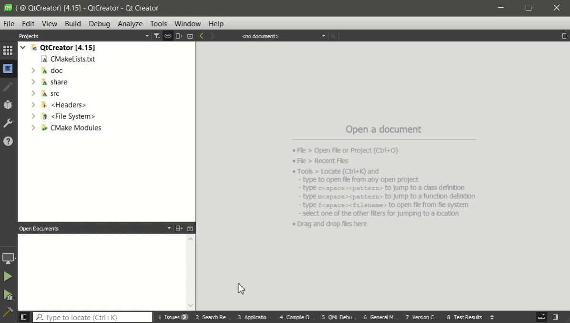Expand the CMake Modules node
This screenshot has height=323, width=570.
point(33,128)
